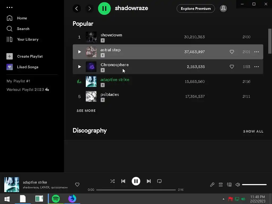The image size is (272, 204).
Task: Open Liked Songs
Action: point(23,67)
